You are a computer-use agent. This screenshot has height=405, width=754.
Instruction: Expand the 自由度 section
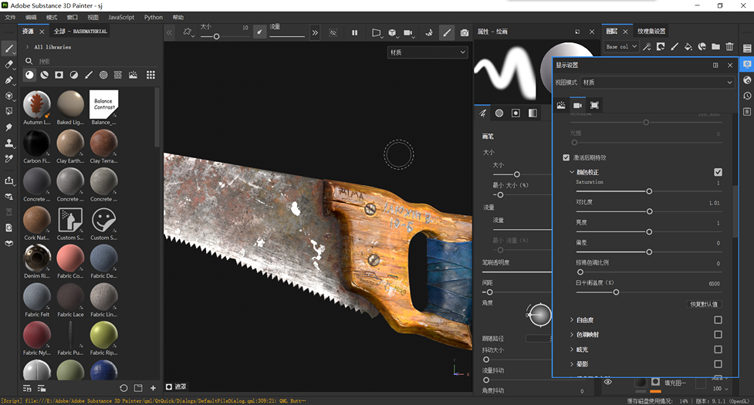(572, 320)
